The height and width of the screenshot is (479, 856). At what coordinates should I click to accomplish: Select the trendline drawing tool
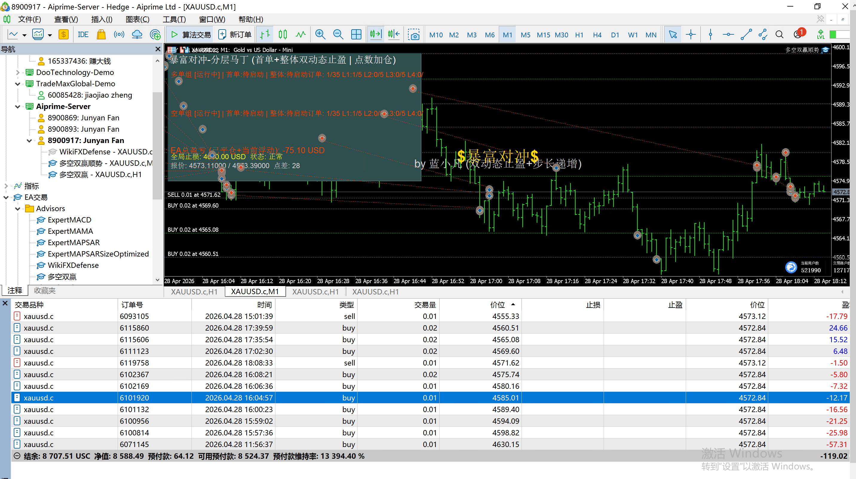click(x=746, y=35)
